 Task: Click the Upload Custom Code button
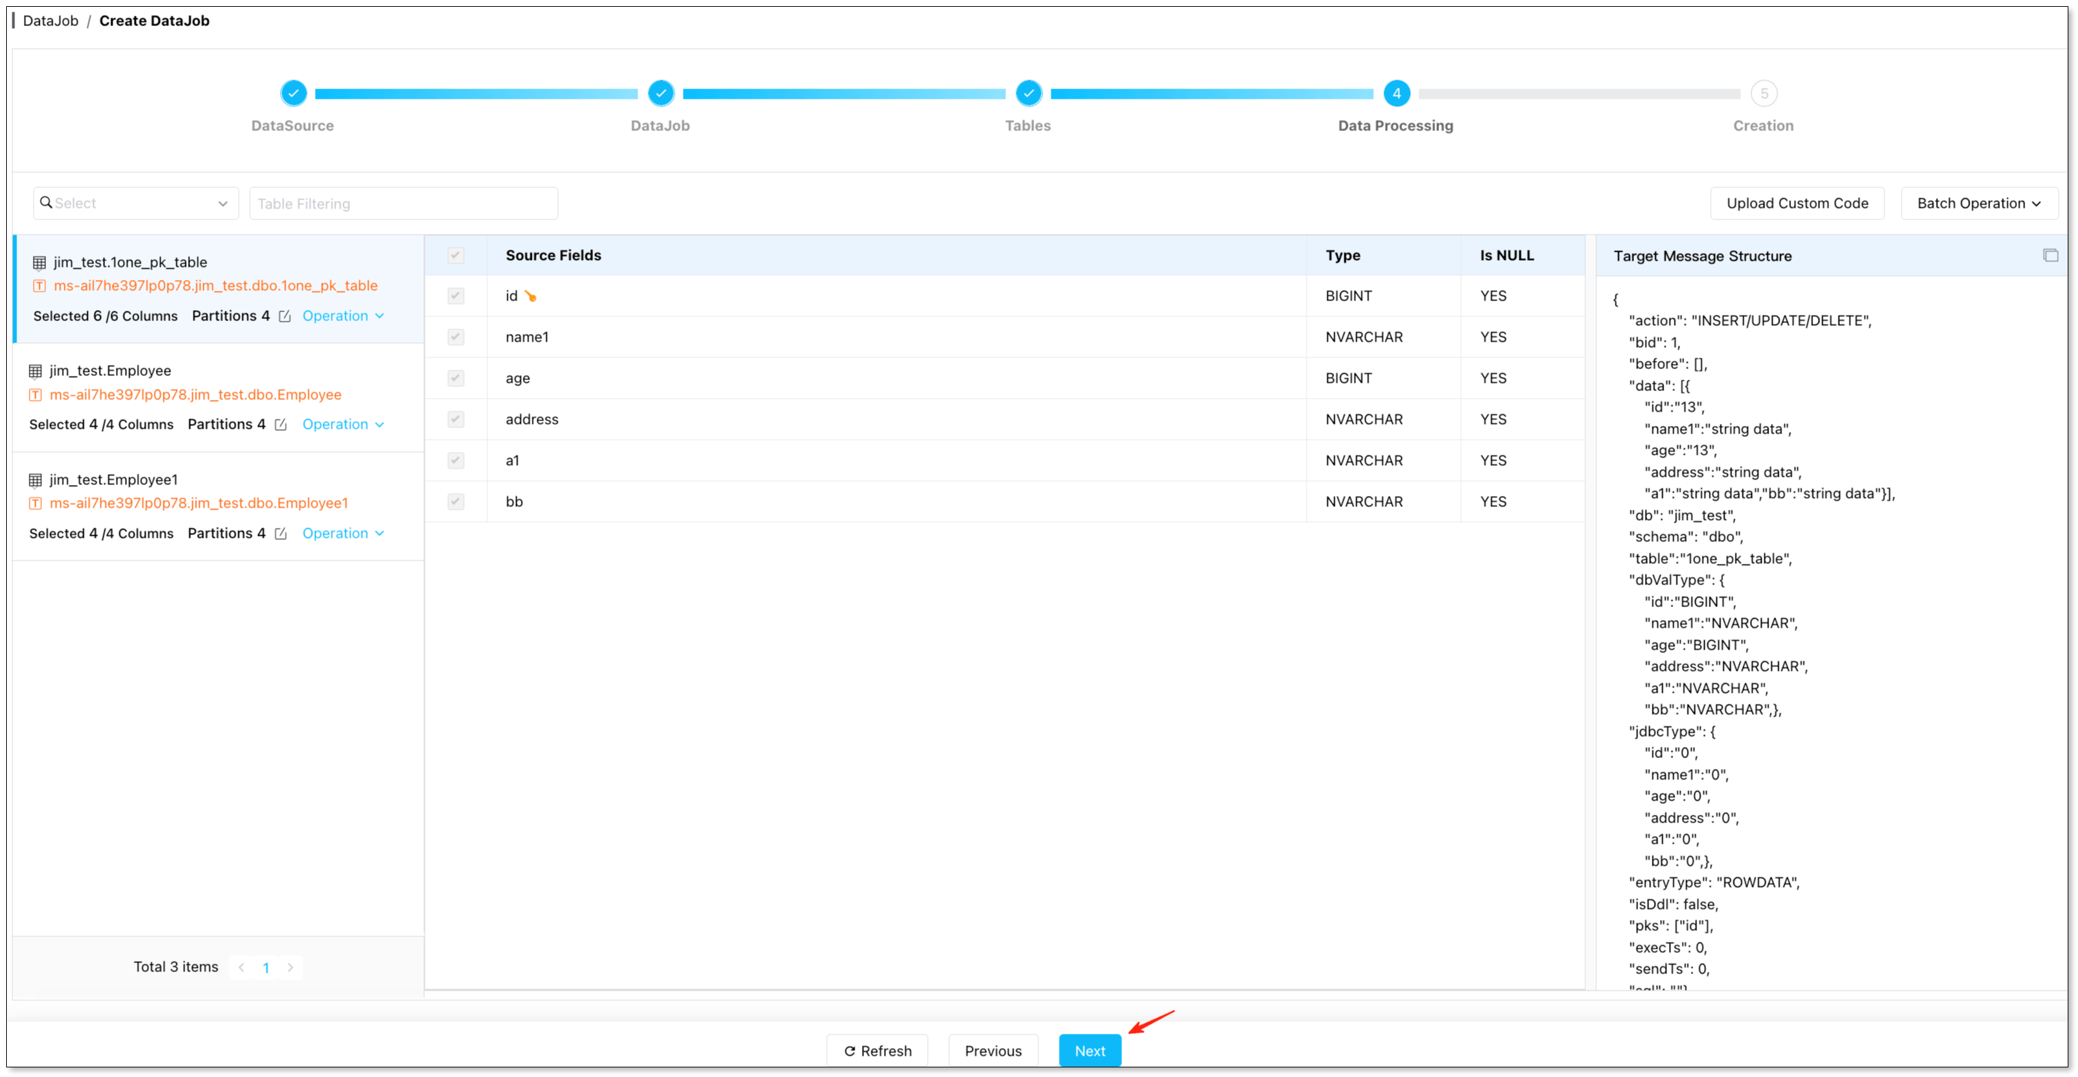(1797, 203)
